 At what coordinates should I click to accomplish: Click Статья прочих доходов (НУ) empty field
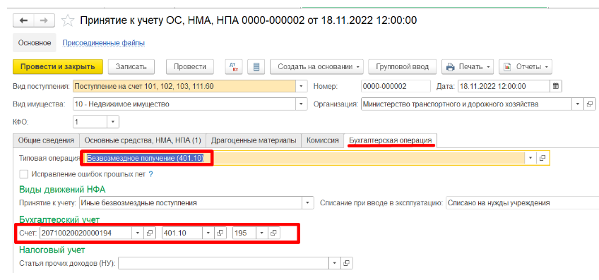click(223, 263)
